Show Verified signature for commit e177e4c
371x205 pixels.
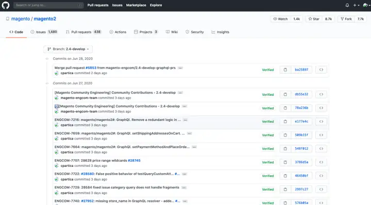tap(268, 122)
